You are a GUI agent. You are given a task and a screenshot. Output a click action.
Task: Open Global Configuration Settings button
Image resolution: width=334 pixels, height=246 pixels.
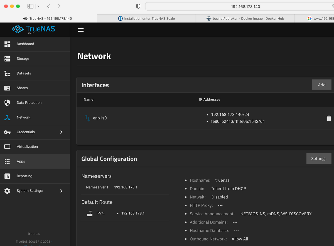click(319, 158)
